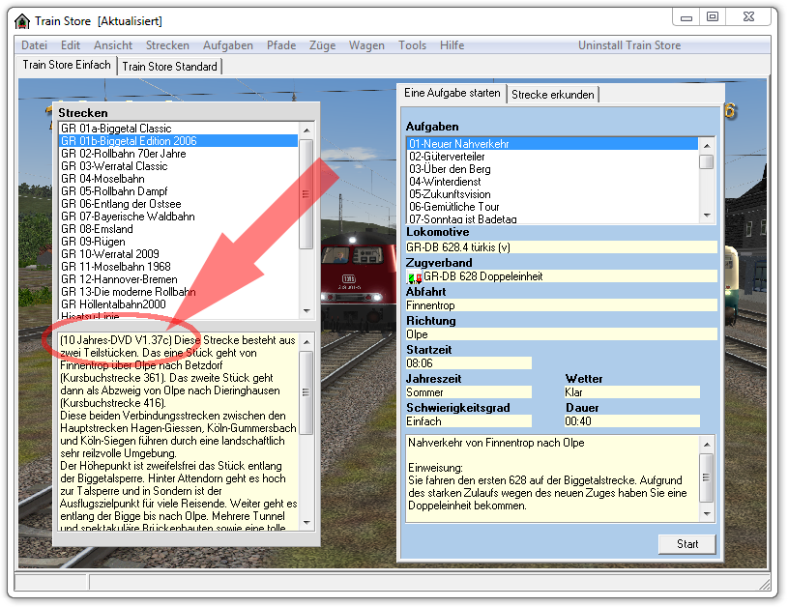Switch to Train Store Standard tab
The height and width of the screenshot is (607, 788).
[170, 66]
